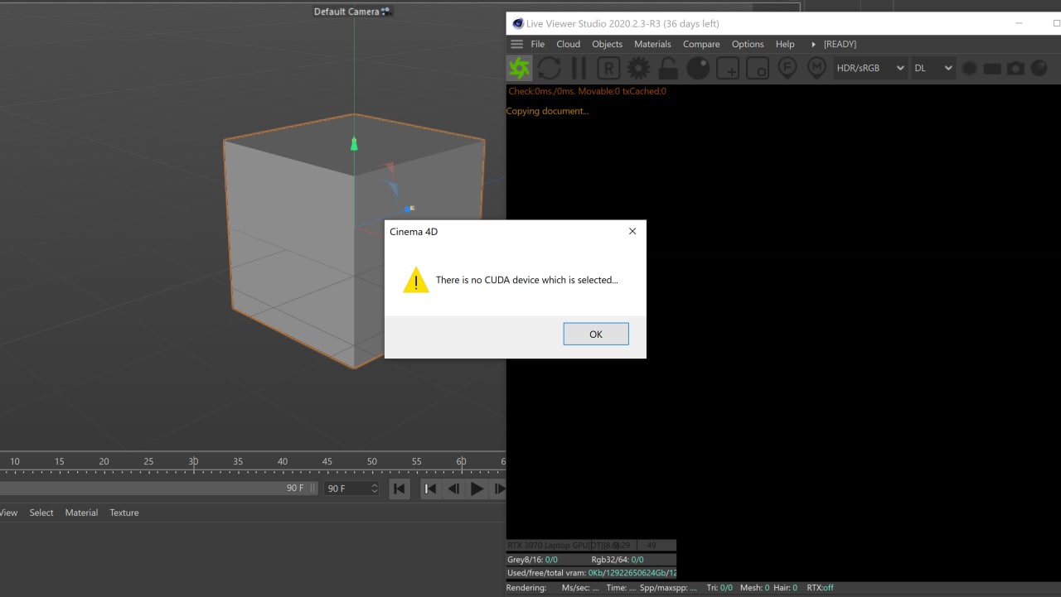This screenshot has height=597, width=1061.
Task: Click the [READY] status text
Action: [840, 44]
